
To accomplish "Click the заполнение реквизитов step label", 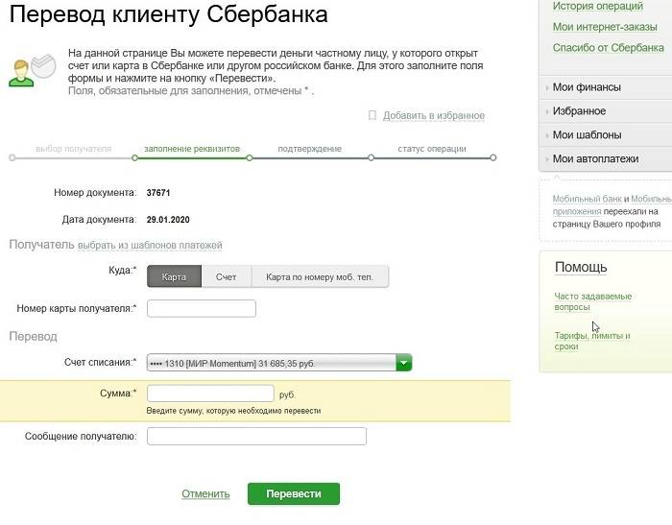I will pyautogui.click(x=192, y=149).
